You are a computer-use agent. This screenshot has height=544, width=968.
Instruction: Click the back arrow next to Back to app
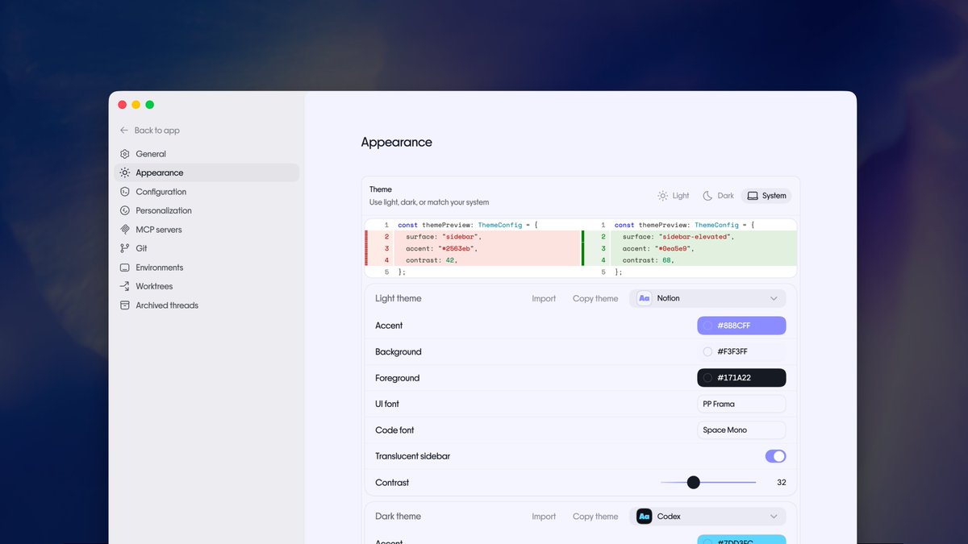pyautogui.click(x=123, y=130)
